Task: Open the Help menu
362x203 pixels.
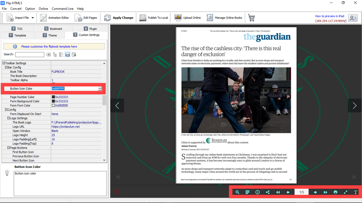Action: [x=80, y=9]
